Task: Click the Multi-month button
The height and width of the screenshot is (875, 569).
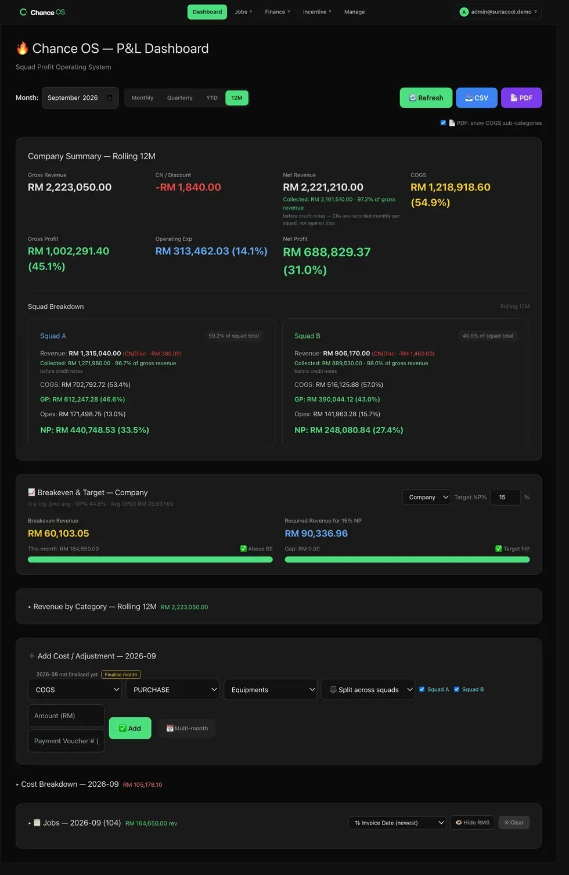Action: pos(187,728)
